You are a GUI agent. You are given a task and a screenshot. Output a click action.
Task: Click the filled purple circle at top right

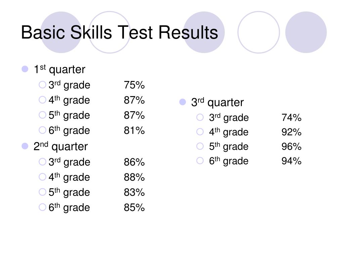tap(306, 32)
